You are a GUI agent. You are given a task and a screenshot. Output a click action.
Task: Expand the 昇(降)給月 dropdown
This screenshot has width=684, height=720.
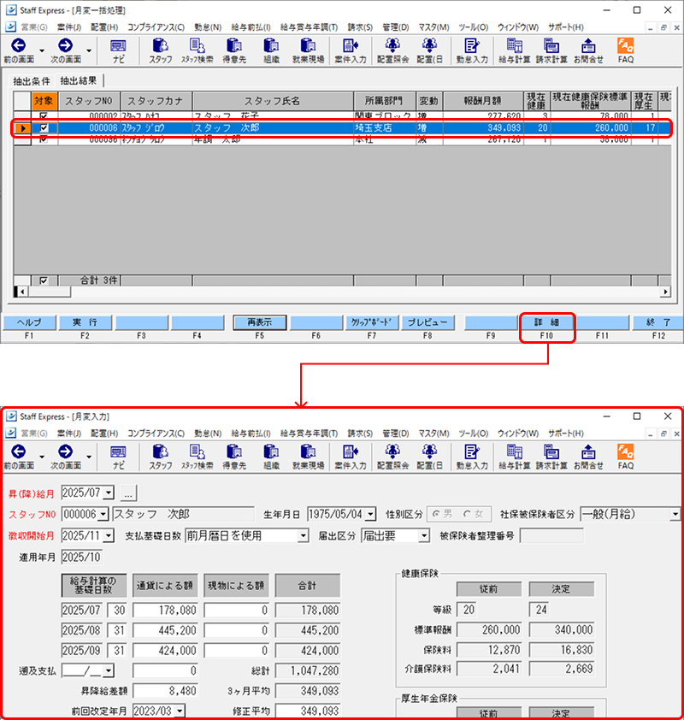(109, 493)
